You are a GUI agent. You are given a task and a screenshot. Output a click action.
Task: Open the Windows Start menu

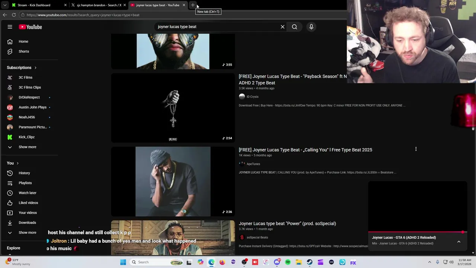coord(123,262)
